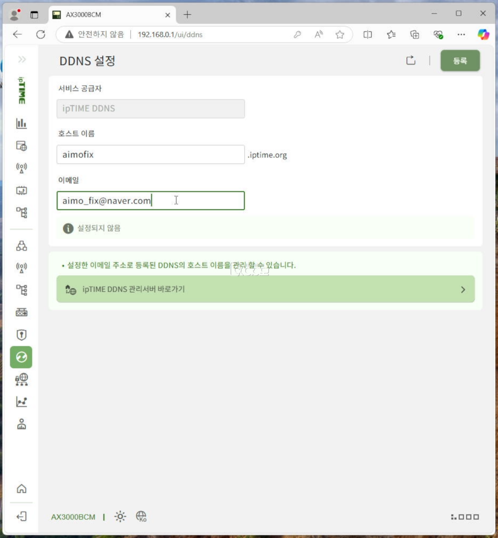Open saved passwords via key icon
The width and height of the screenshot is (498, 538).
tap(297, 34)
